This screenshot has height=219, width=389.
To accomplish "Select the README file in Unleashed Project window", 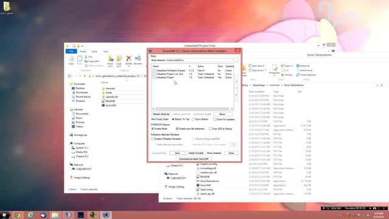I will pos(108,101).
